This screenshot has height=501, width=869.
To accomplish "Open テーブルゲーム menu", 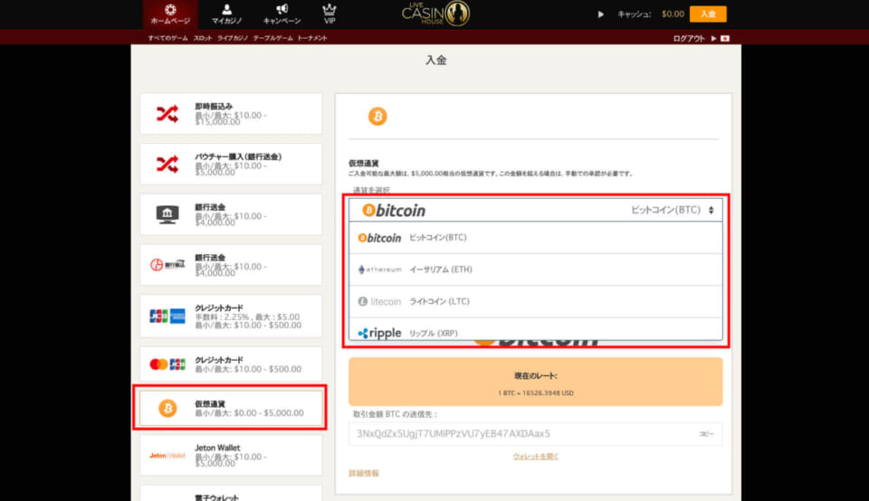I will (x=272, y=38).
